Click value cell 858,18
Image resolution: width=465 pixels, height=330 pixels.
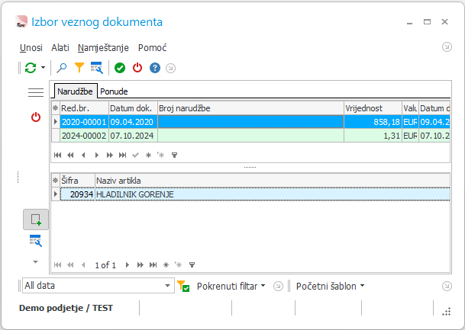click(373, 122)
